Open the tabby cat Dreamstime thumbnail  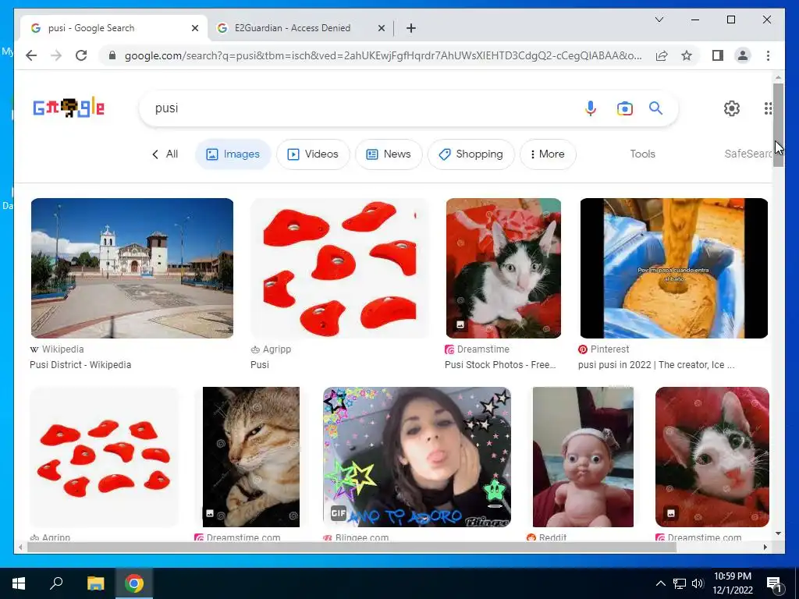tap(251, 457)
